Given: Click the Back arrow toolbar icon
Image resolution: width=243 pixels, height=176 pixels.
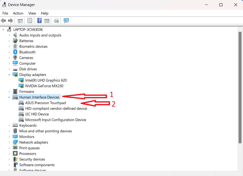Looking at the screenshot, I should pyautogui.click(x=3, y=21).
